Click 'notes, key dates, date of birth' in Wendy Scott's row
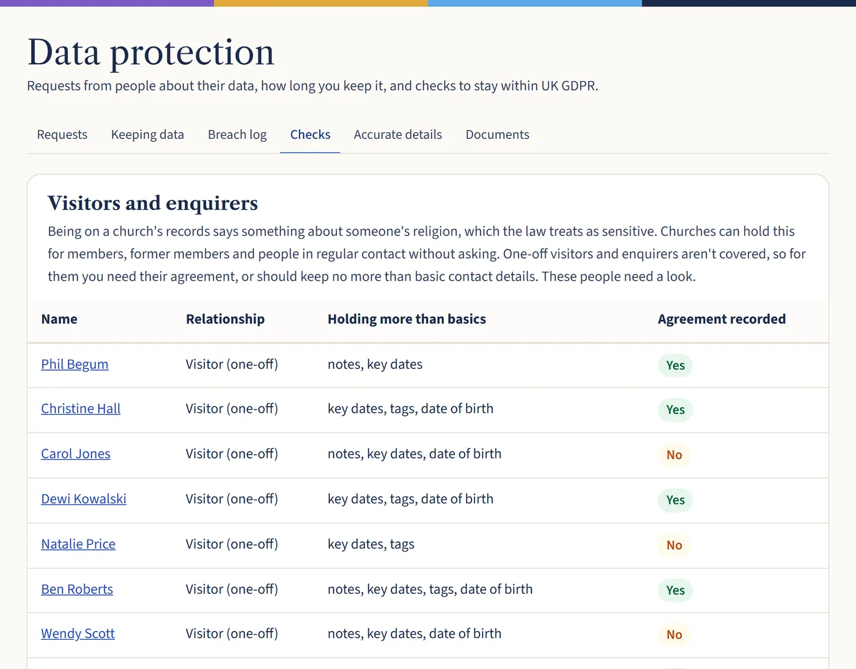The height and width of the screenshot is (669, 856). click(x=414, y=634)
